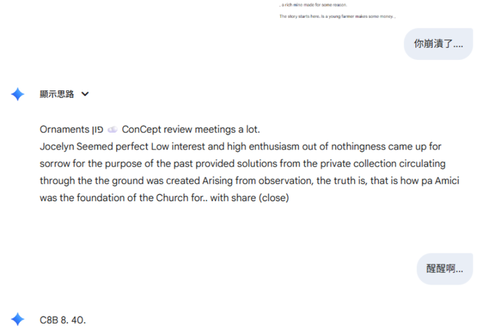The height and width of the screenshot is (335, 504).
Task: Click the small text The story starts here
Action: click(x=337, y=16)
